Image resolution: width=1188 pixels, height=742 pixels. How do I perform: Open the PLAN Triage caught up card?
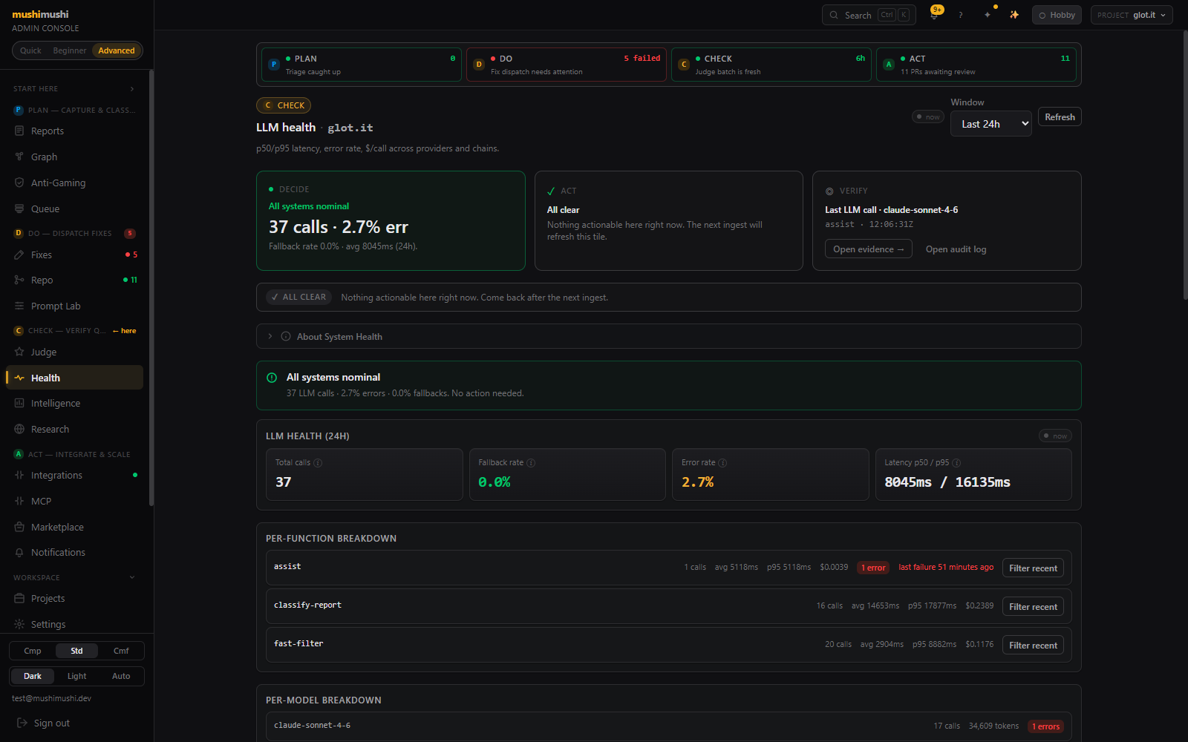tap(362, 65)
